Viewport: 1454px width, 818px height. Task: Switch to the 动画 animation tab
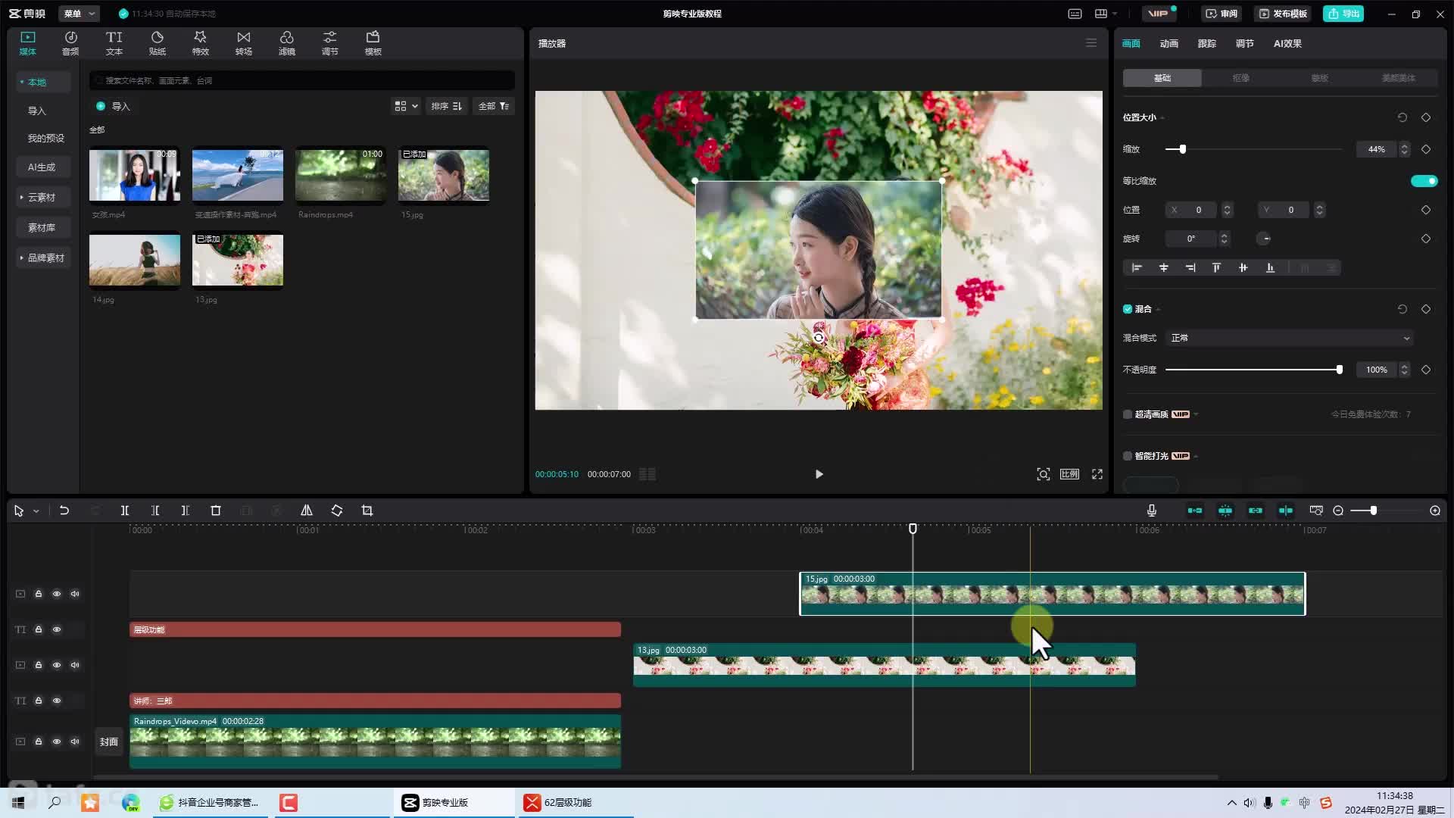point(1169,43)
